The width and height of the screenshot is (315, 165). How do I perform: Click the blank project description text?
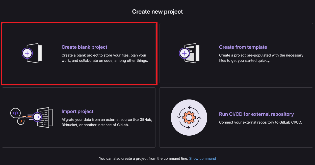click(104, 58)
